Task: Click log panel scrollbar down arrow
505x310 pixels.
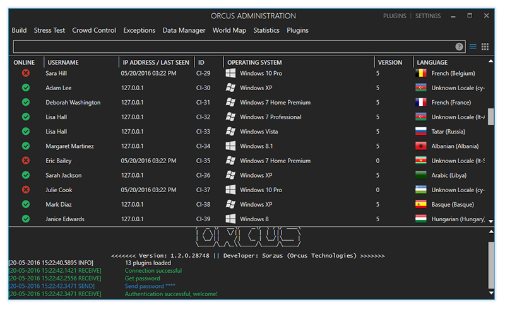Action: tap(491, 292)
